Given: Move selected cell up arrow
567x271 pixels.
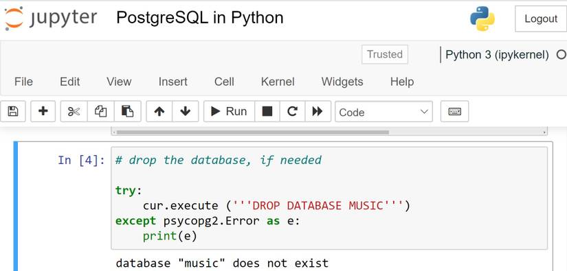Looking at the screenshot, I should pos(159,112).
